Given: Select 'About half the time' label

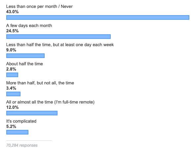Looking at the screenshot, I should (24, 64).
